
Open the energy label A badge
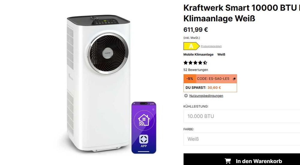coord(191,46)
